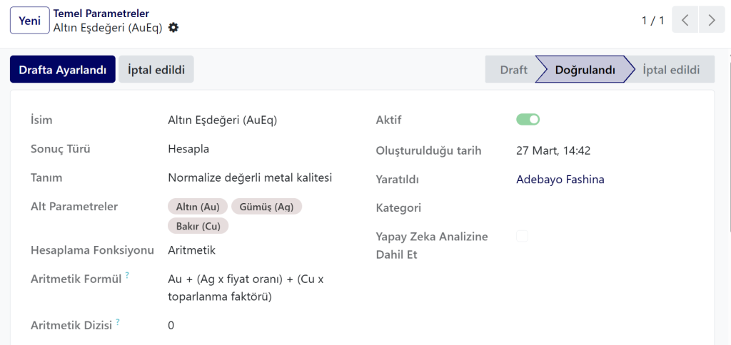The height and width of the screenshot is (345, 731).
Task: Open the gear actions menu beside the title
Action: 173,28
